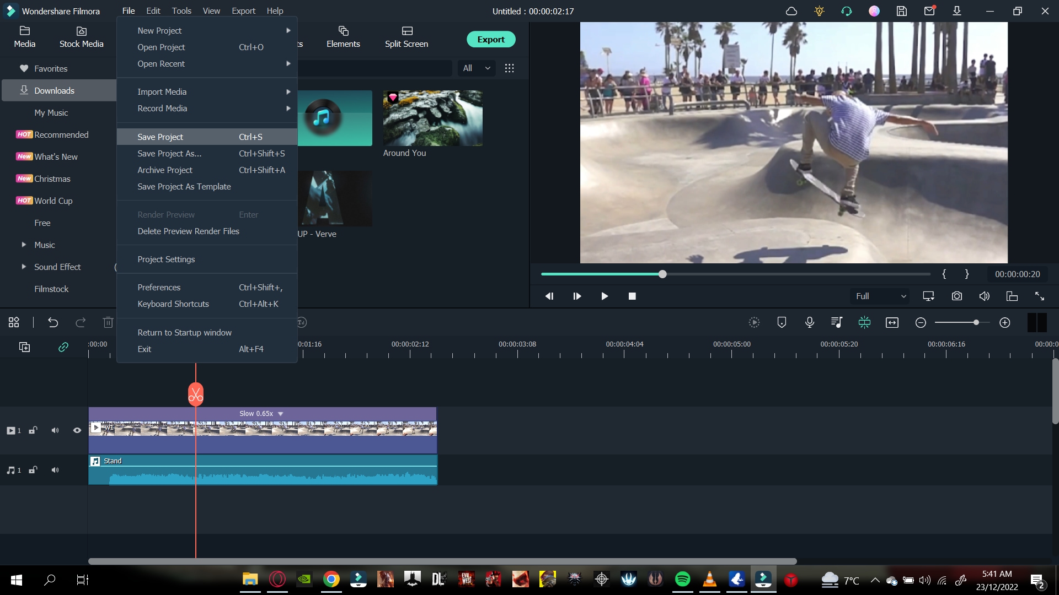Toggle mute on the video track
Screen dimensions: 1059x595
55,430
